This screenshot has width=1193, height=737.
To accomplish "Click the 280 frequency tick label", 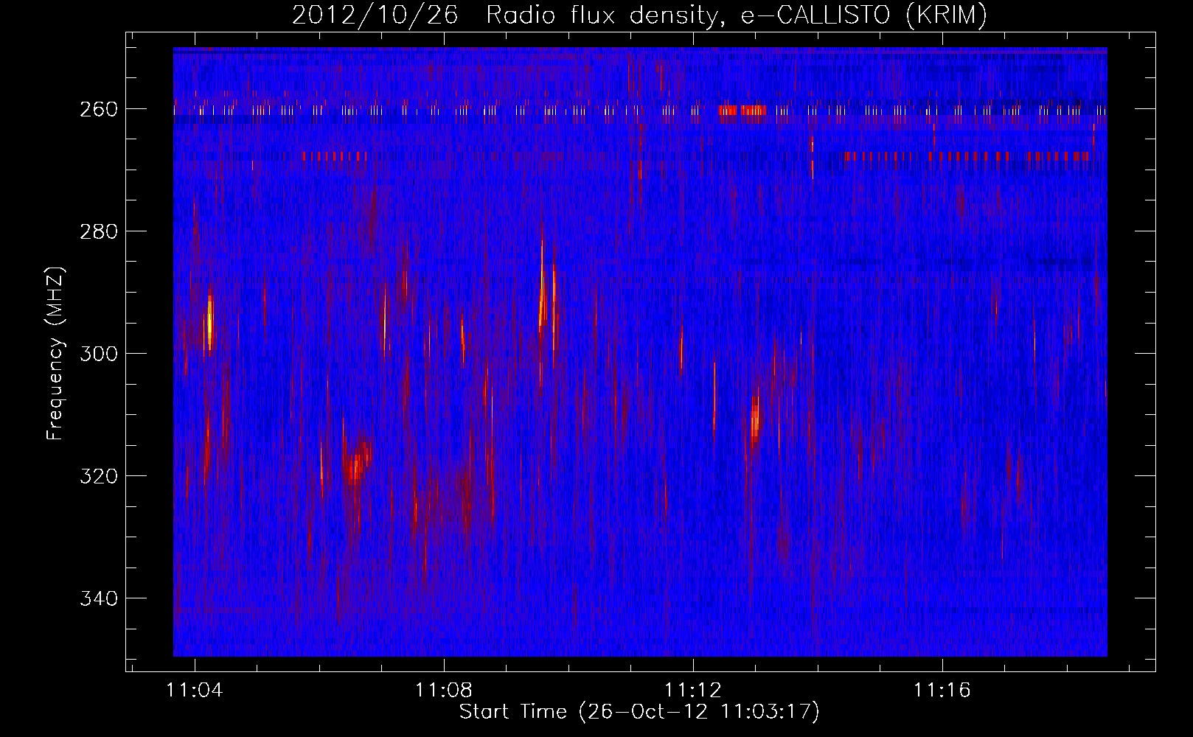I will pos(99,231).
